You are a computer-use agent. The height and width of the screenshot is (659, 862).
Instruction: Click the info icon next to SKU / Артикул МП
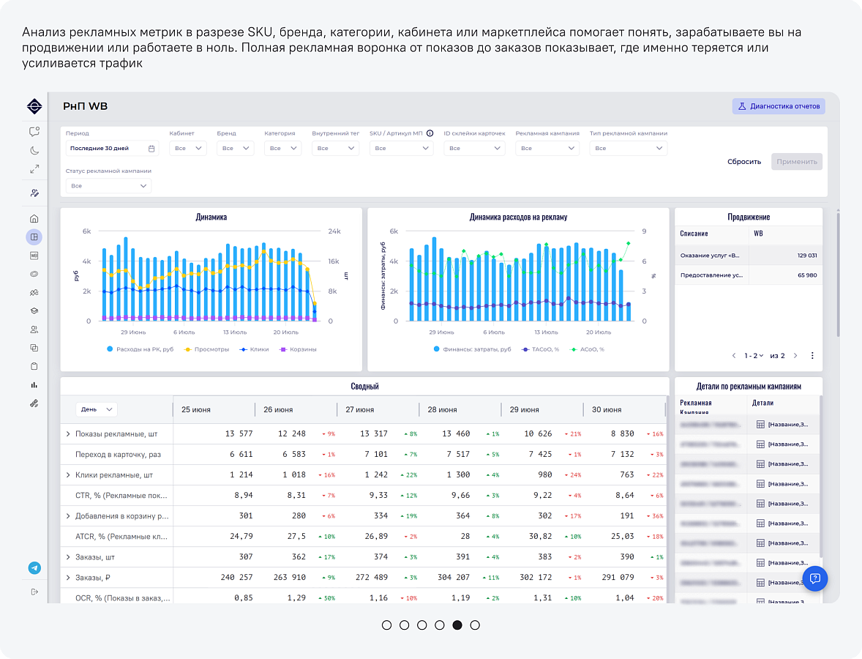pos(430,133)
